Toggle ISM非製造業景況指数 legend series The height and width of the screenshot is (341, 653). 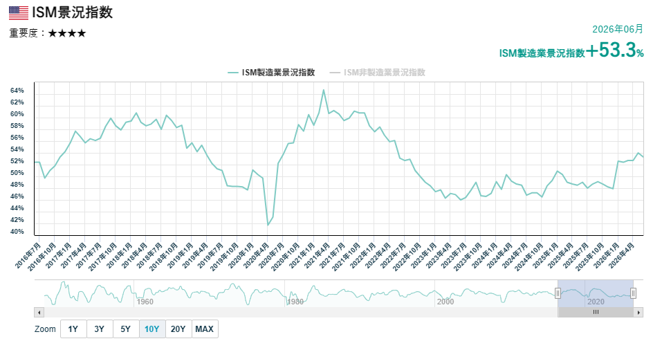(x=377, y=73)
